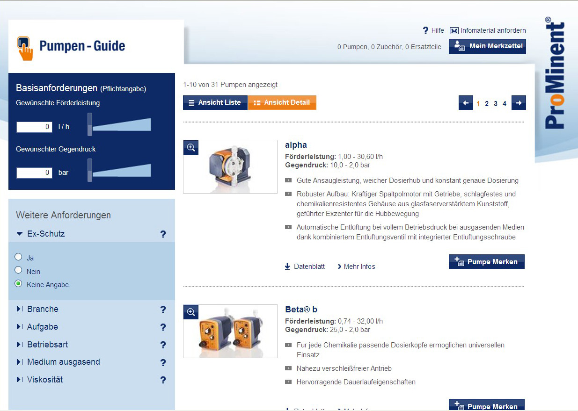Select Ex-Schutz option Ja
The image size is (578, 411).
tap(18, 257)
